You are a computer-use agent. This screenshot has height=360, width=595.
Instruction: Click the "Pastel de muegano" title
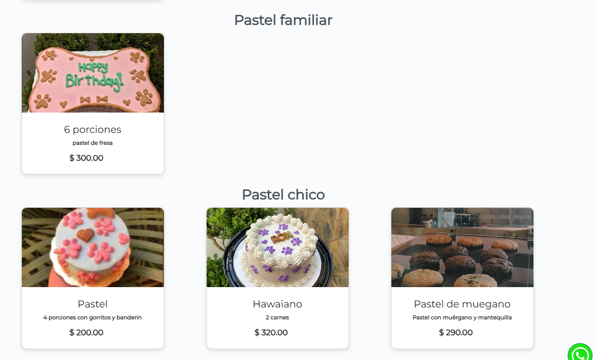pos(462,304)
